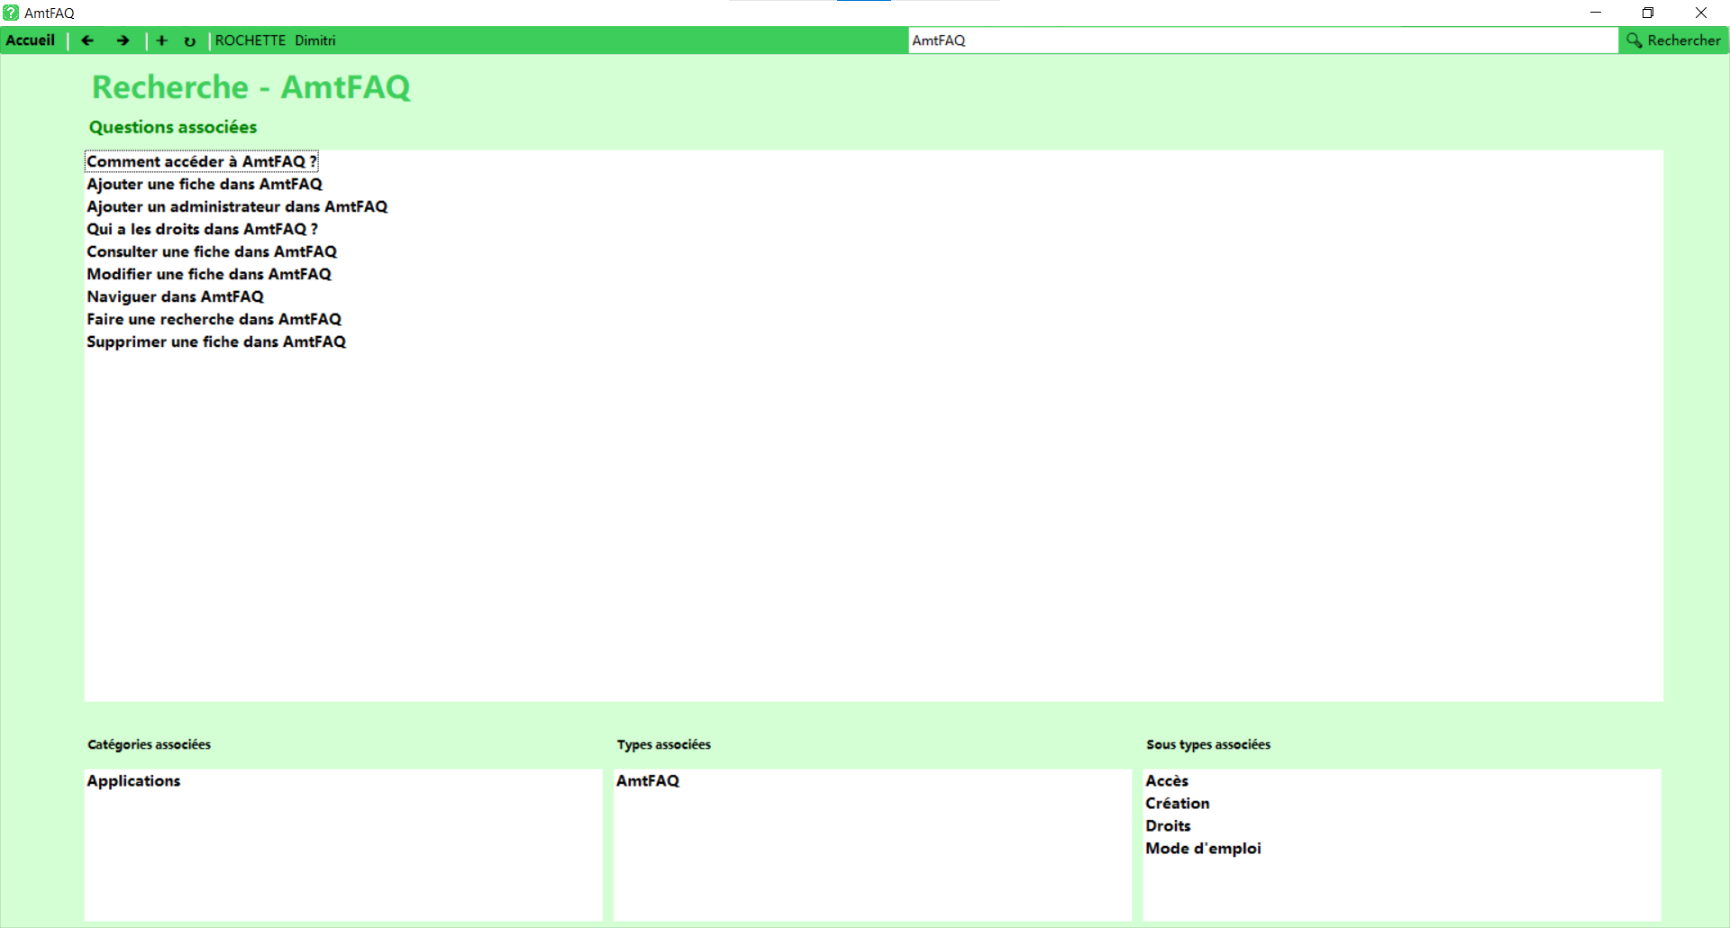Click the plus icon to add a fiche
This screenshot has width=1730, height=928.
pos(162,41)
